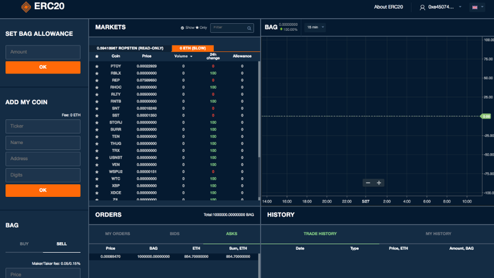Click the user account avatar icon
Viewport: 494px width, 278px height.
point(422,7)
